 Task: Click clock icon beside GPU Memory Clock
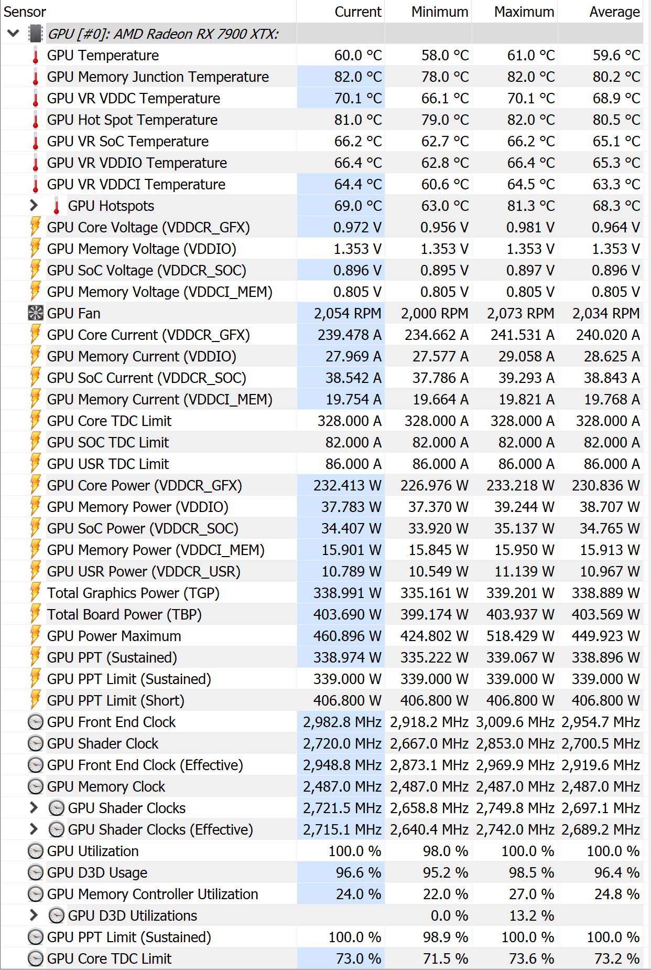pos(36,786)
